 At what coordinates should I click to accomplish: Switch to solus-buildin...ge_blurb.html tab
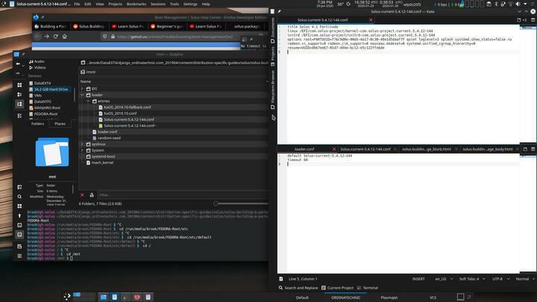pyautogui.click(x=426, y=149)
